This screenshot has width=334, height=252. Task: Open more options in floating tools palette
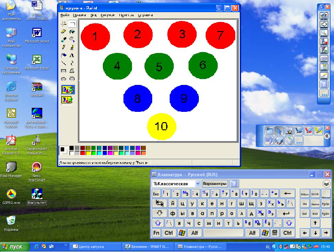[x=299, y=141]
